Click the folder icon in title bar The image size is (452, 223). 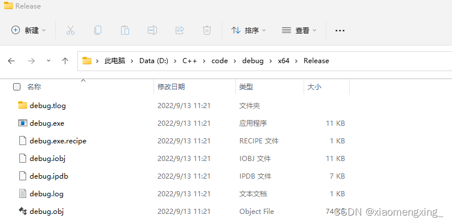pos(9,6)
